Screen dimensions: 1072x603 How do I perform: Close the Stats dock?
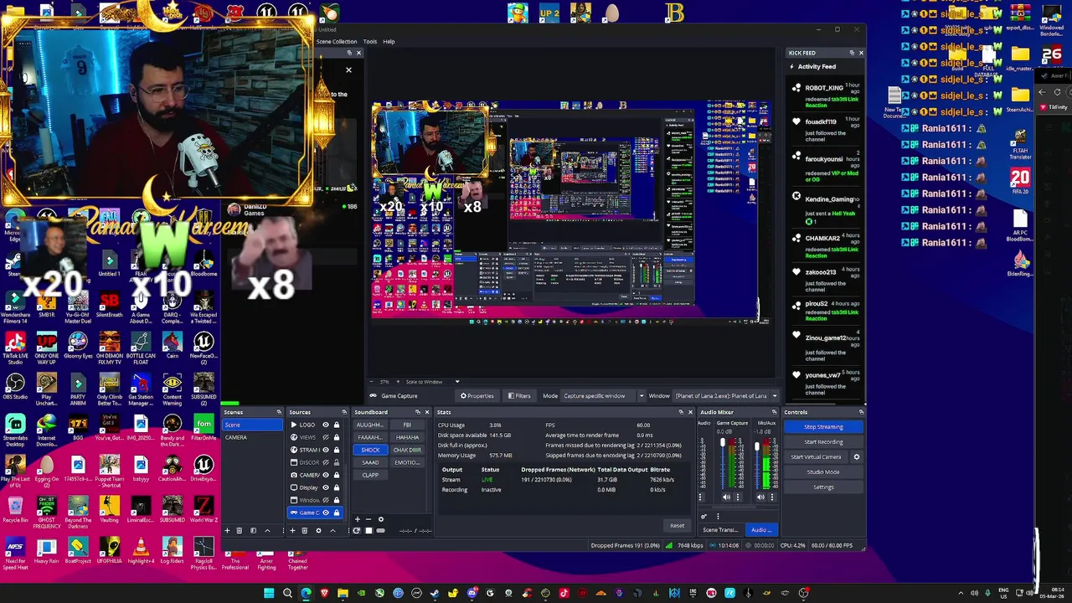coord(690,412)
